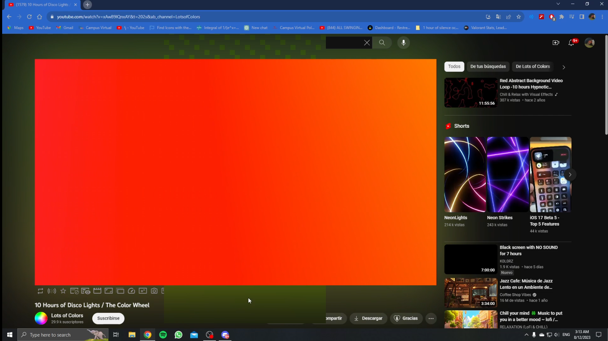
Task: Go to browser home page
Action: (x=39, y=17)
